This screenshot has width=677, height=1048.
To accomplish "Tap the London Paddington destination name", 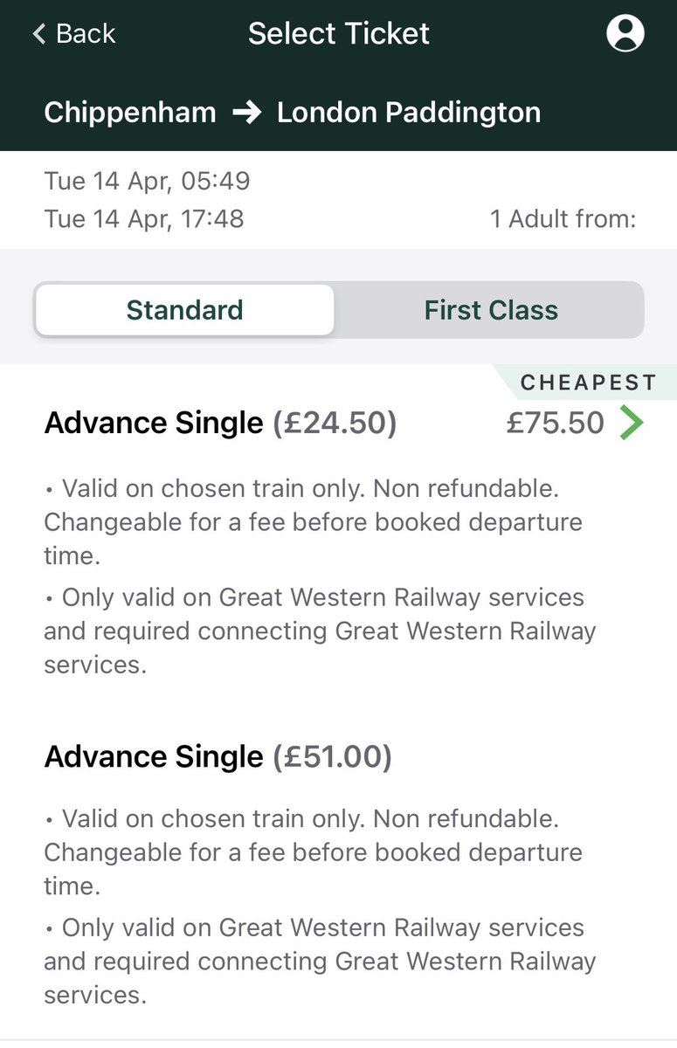I will [x=408, y=113].
